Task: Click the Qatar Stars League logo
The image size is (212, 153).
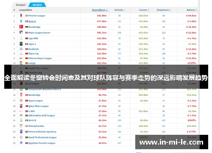Action: pyautogui.click(x=21, y=106)
